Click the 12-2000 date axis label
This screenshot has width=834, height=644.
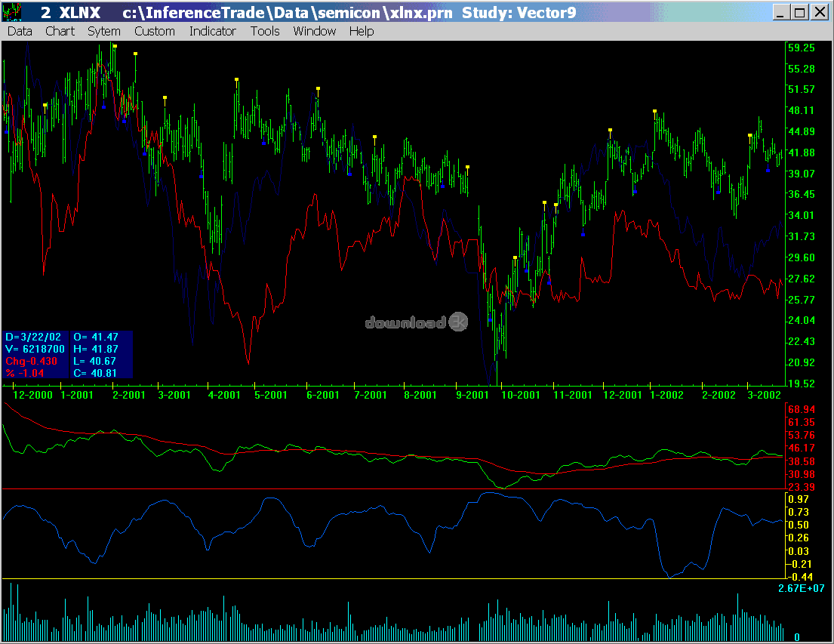click(x=32, y=395)
